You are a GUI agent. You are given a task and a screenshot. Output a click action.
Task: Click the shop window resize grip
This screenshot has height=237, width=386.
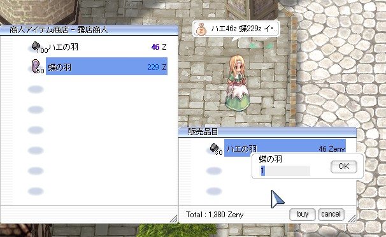pos(174,219)
